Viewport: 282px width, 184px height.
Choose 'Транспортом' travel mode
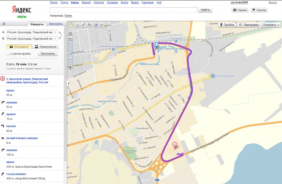[45, 47]
